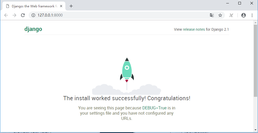Screen dimensions: 258x133
Task: Open the release notes link
Action: [194, 29]
